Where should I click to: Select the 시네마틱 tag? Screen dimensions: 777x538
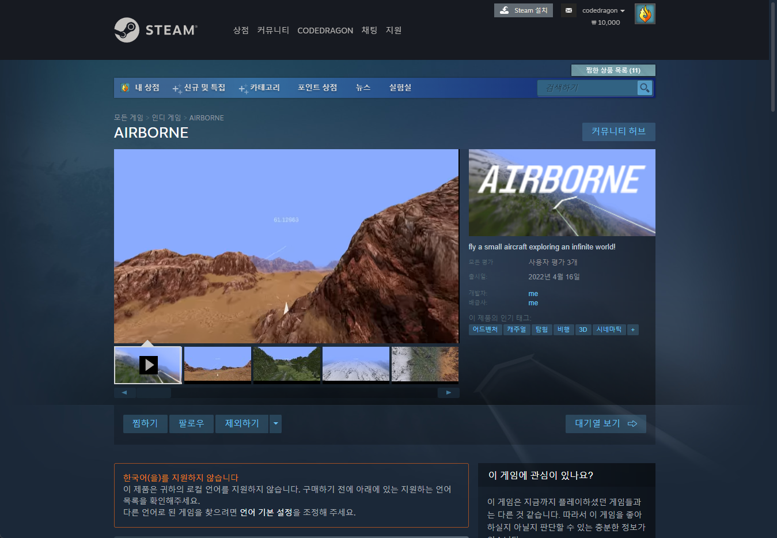pos(609,329)
